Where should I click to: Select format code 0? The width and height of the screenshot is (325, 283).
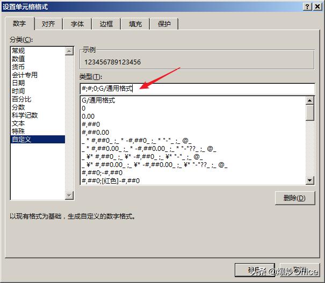pos(193,108)
